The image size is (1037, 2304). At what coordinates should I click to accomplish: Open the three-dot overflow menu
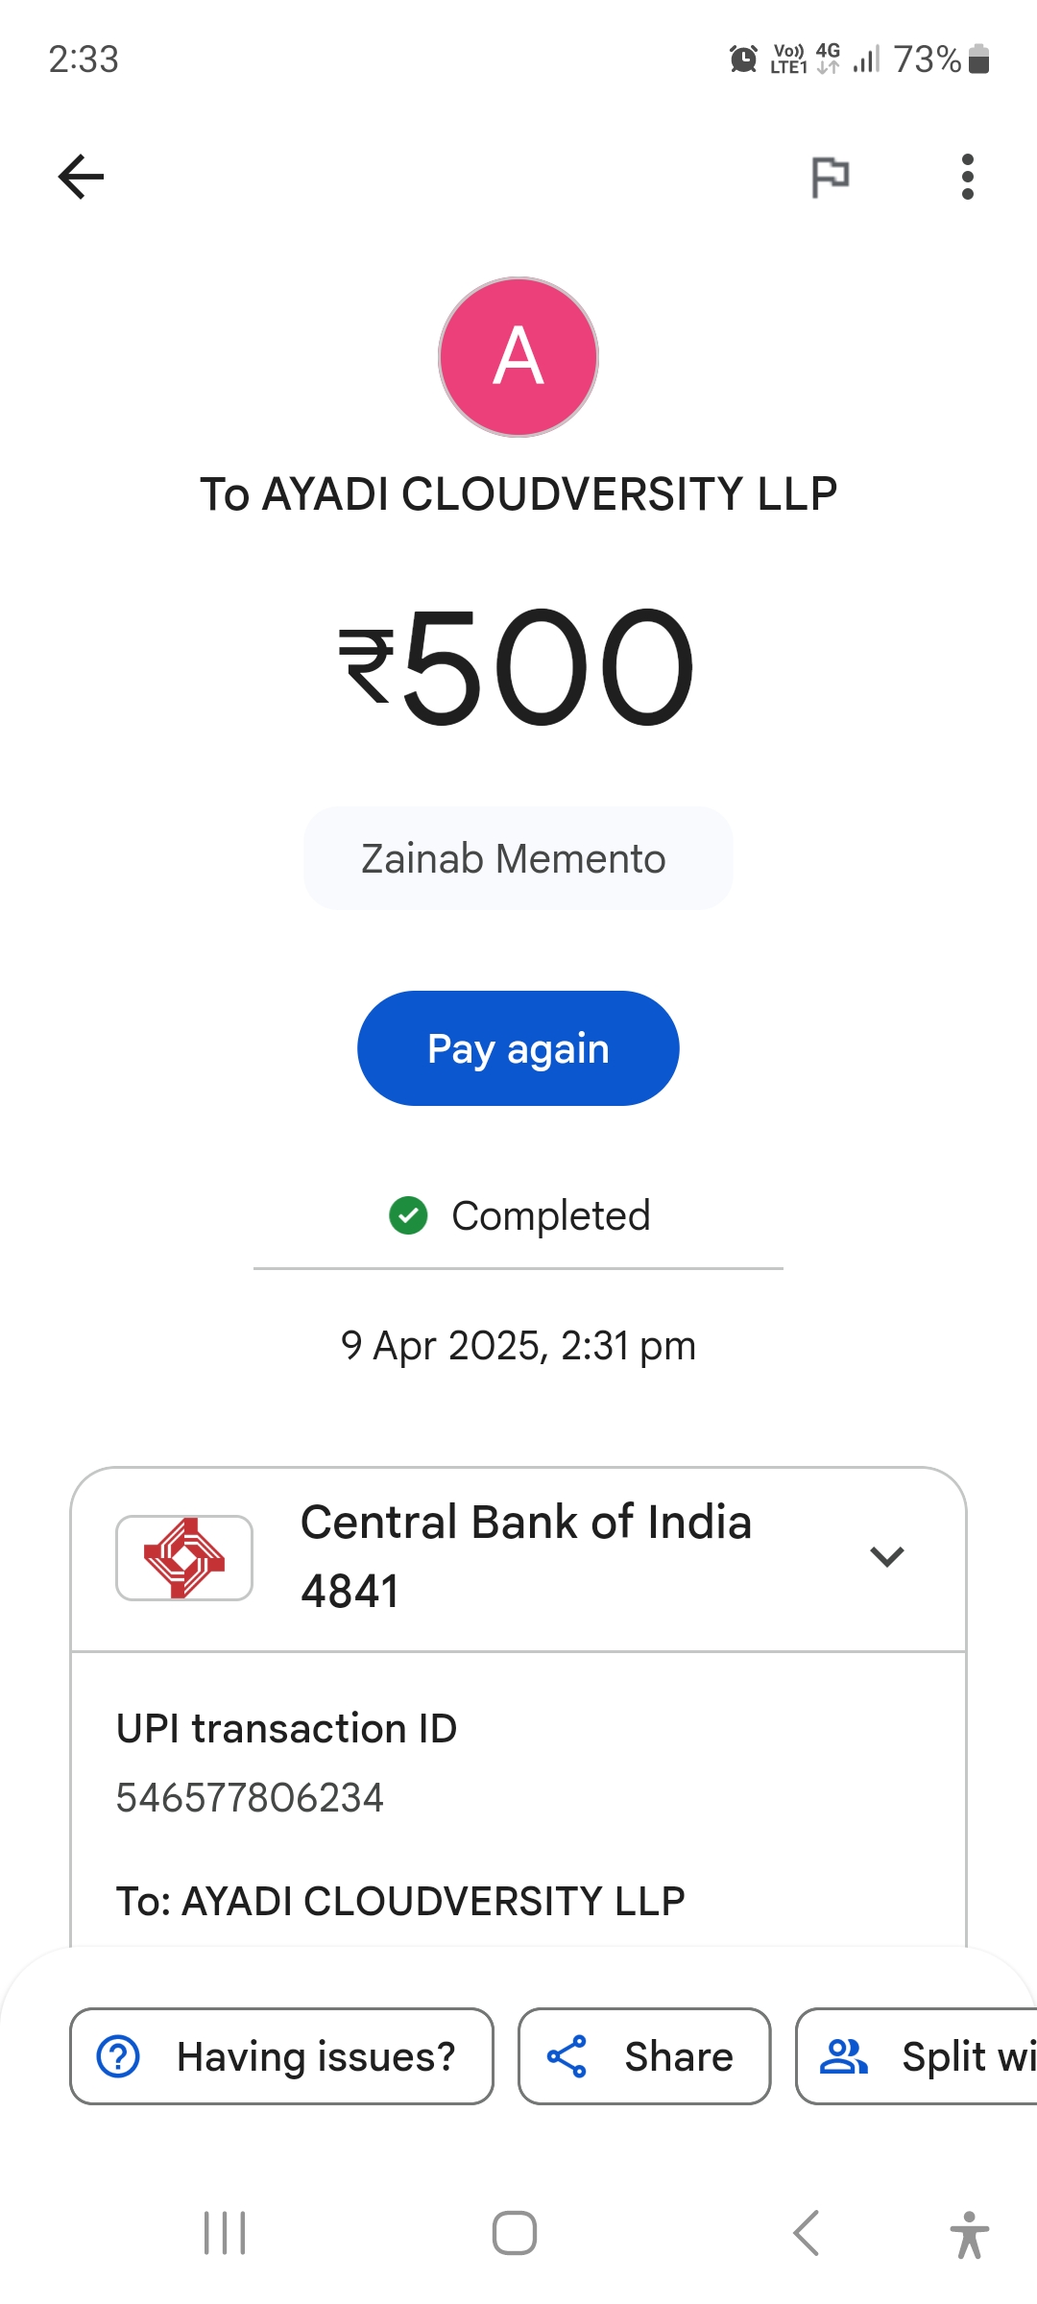click(x=967, y=177)
